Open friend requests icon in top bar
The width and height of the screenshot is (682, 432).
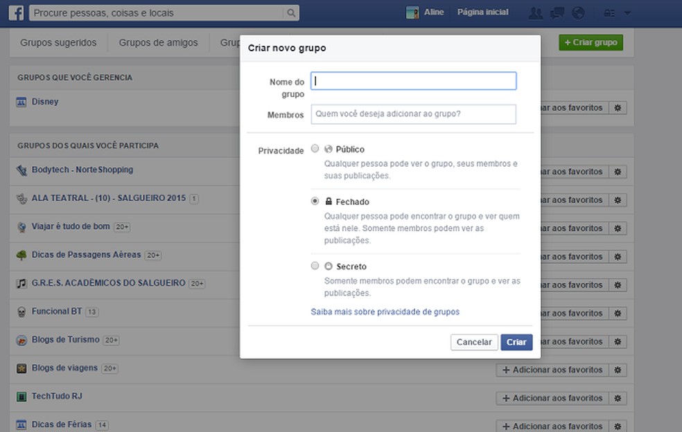click(536, 13)
